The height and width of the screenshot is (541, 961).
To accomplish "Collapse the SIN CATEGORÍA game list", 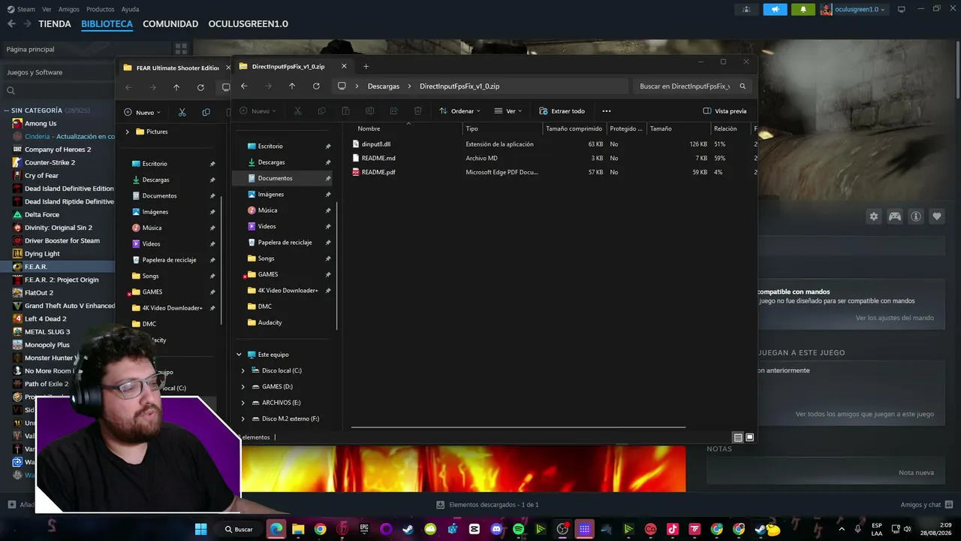I will point(6,110).
